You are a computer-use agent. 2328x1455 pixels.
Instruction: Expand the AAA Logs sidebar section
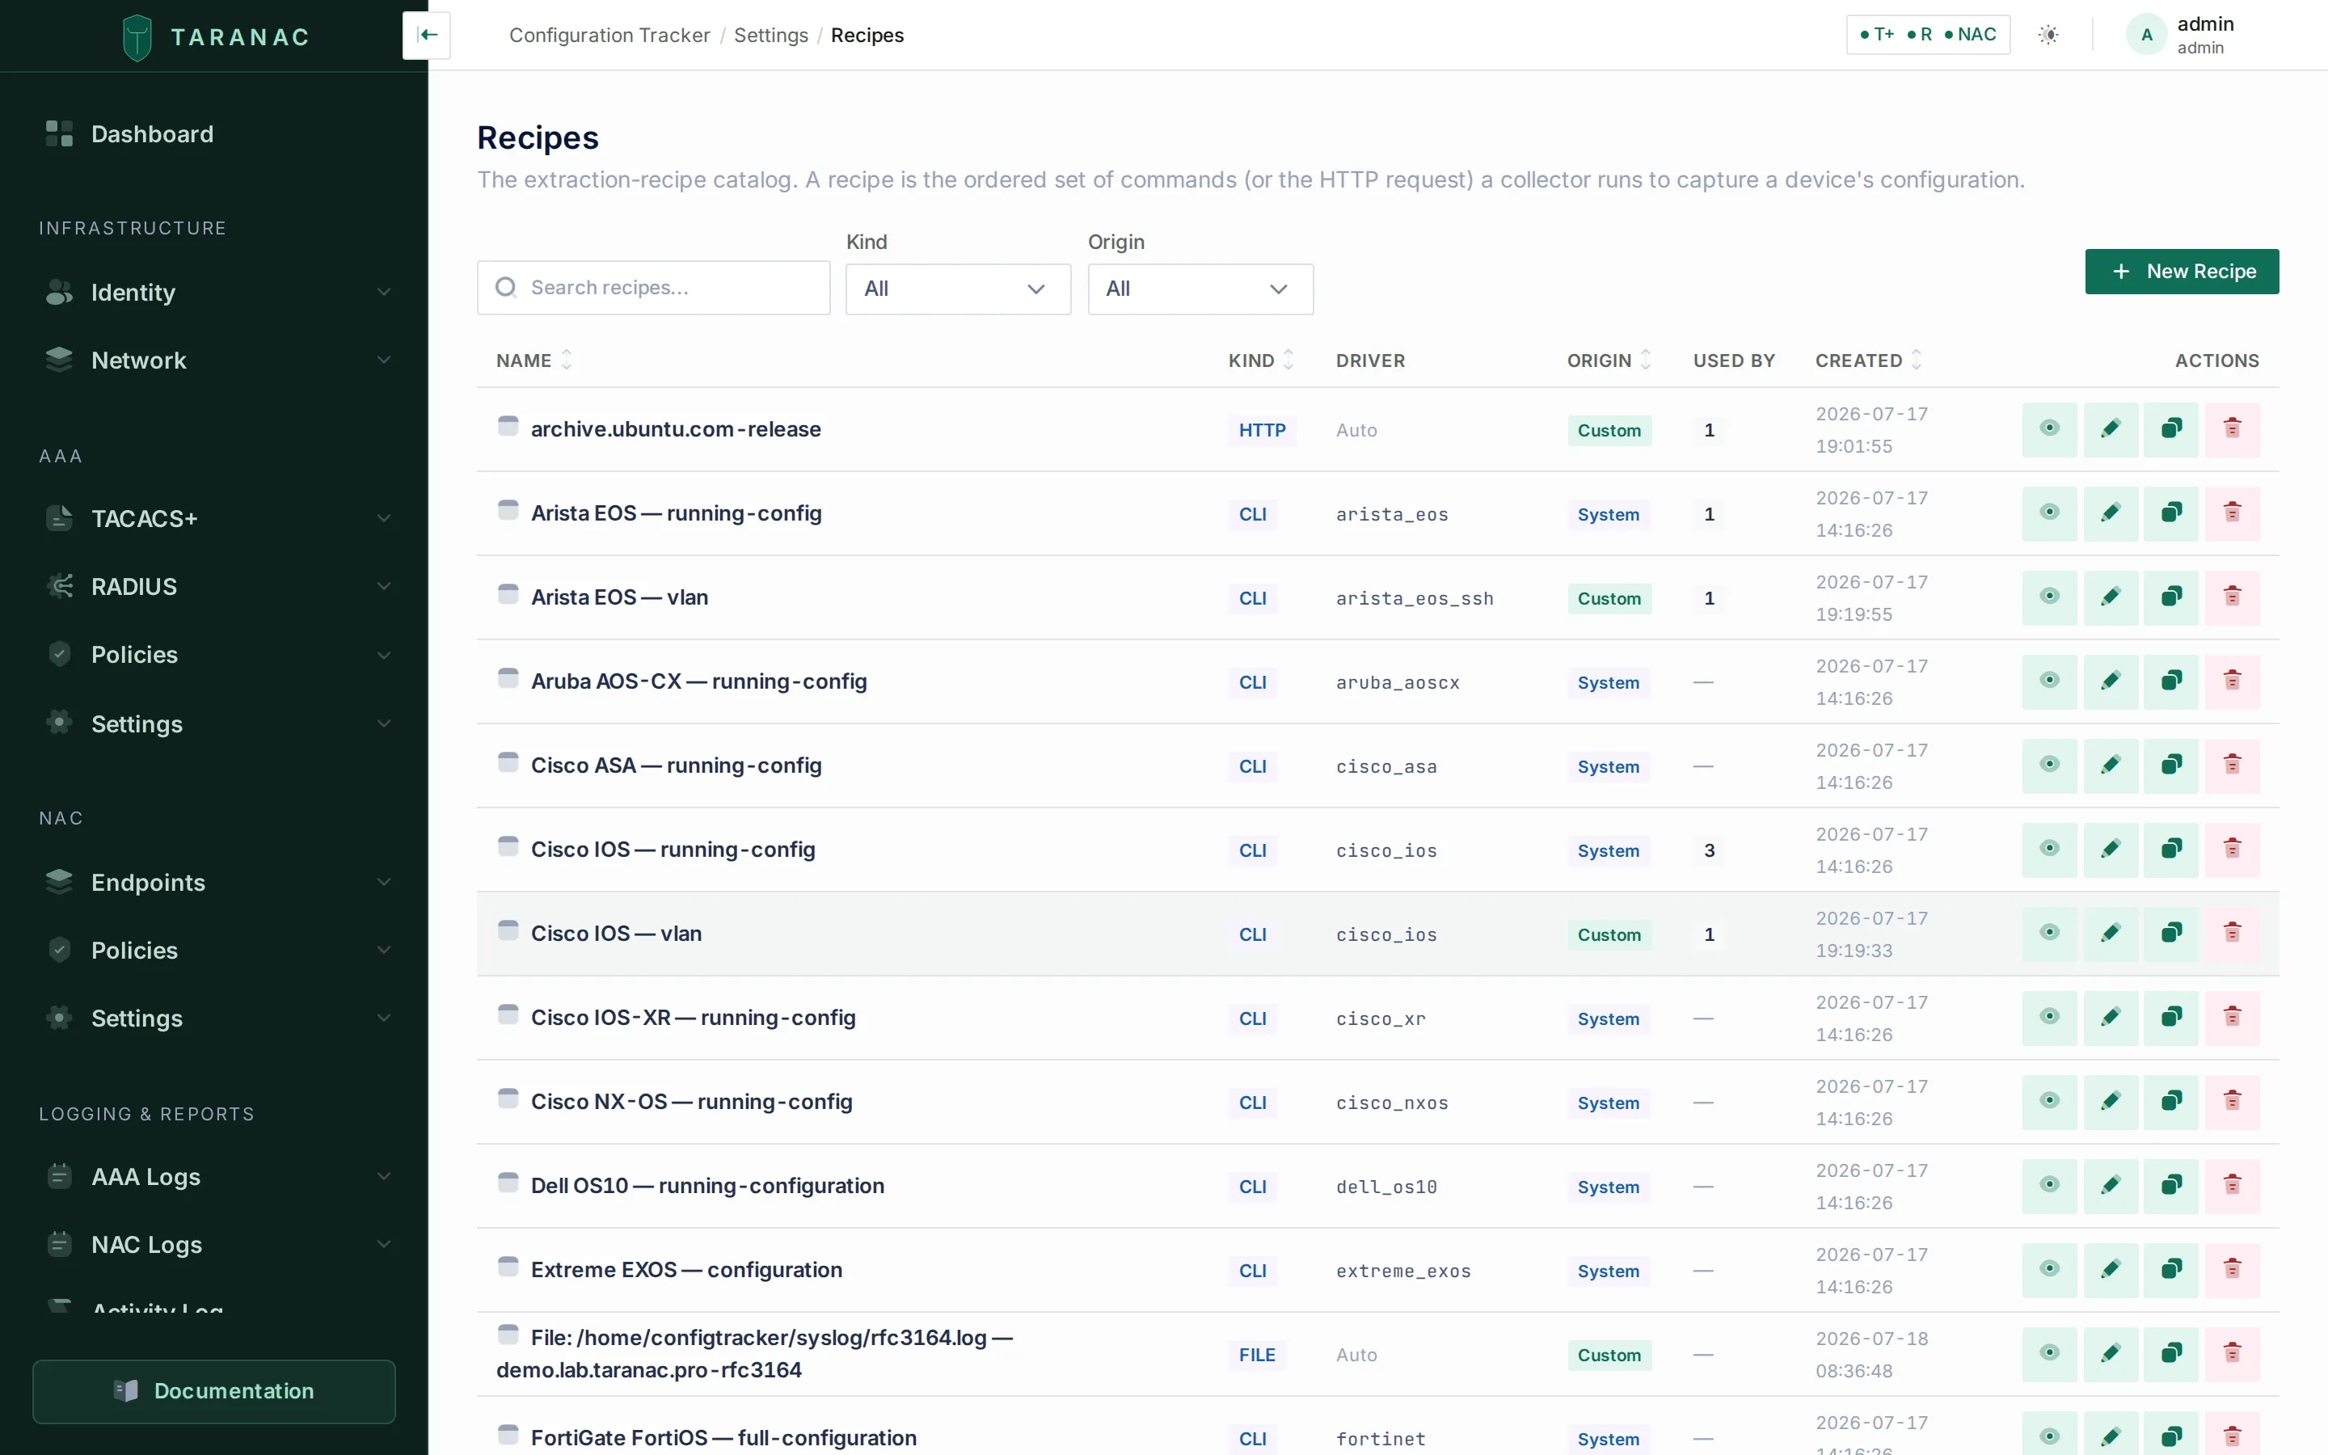coord(217,1177)
